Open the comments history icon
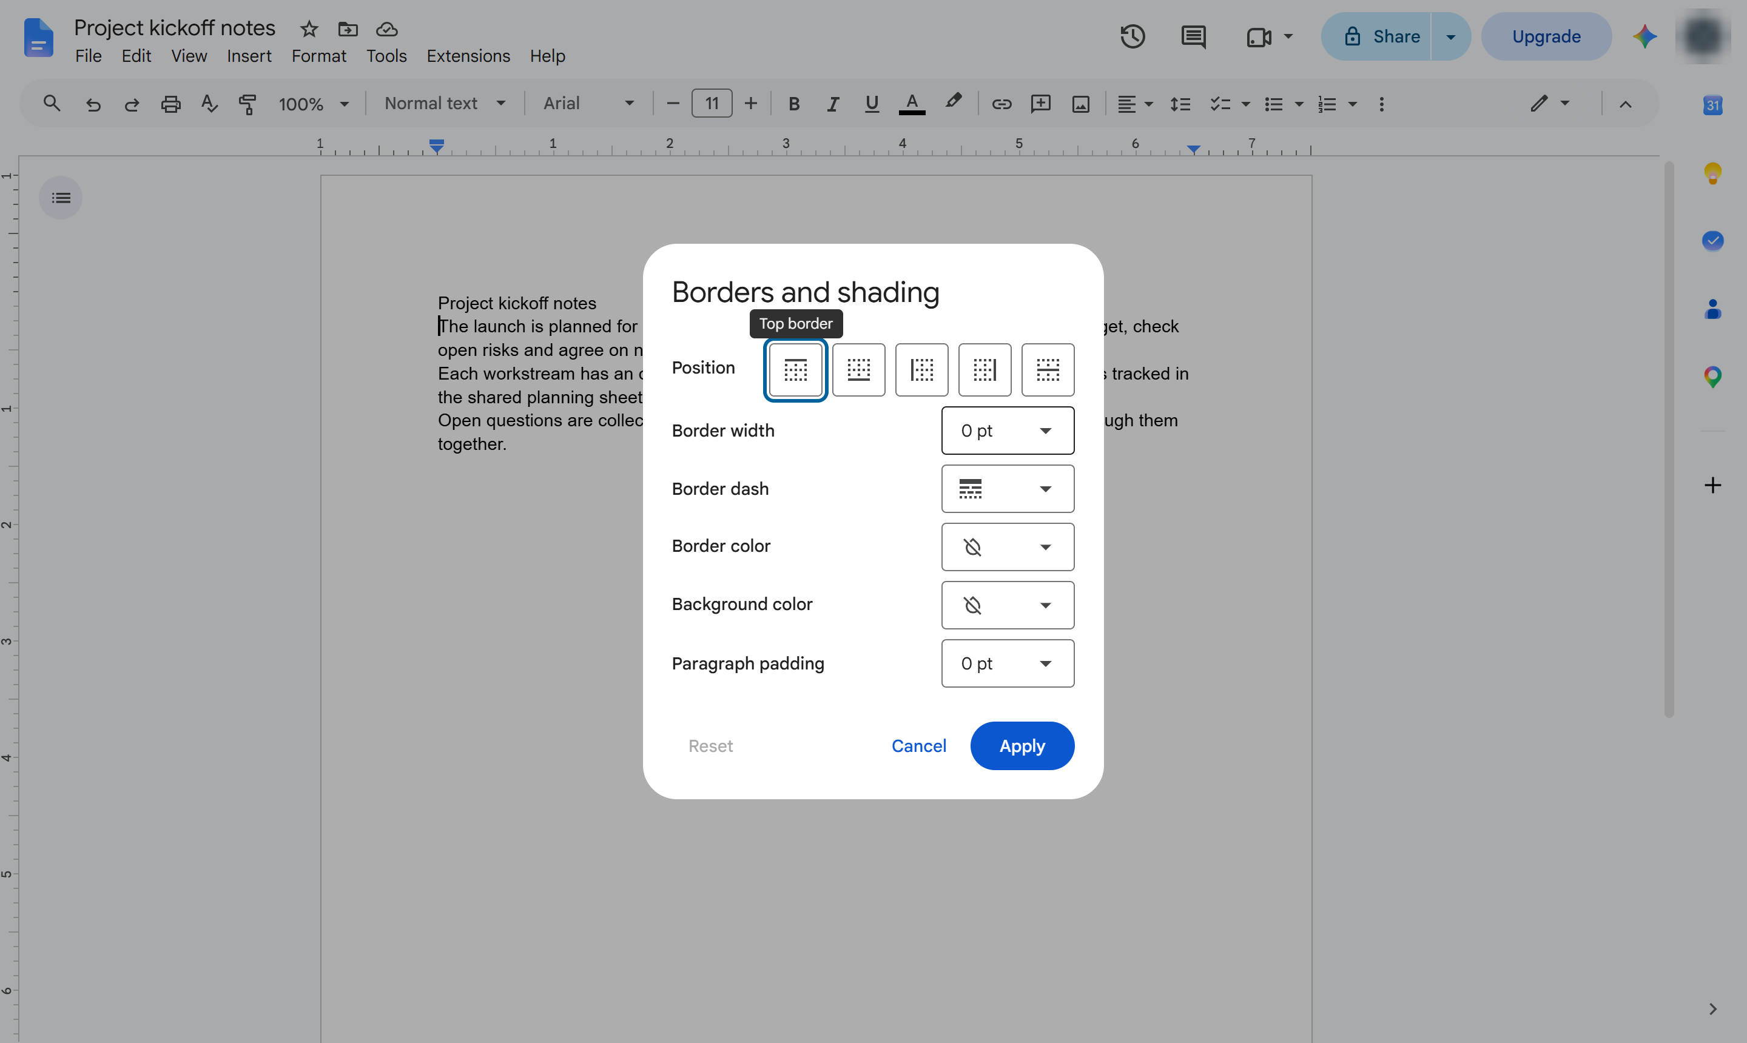This screenshot has height=1043, width=1747. click(x=1193, y=36)
